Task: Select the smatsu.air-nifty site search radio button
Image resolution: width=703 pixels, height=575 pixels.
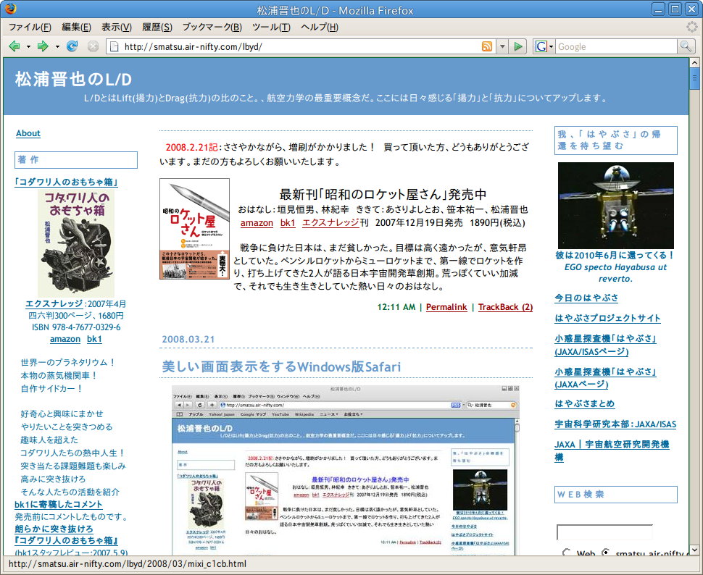Action: point(606,552)
